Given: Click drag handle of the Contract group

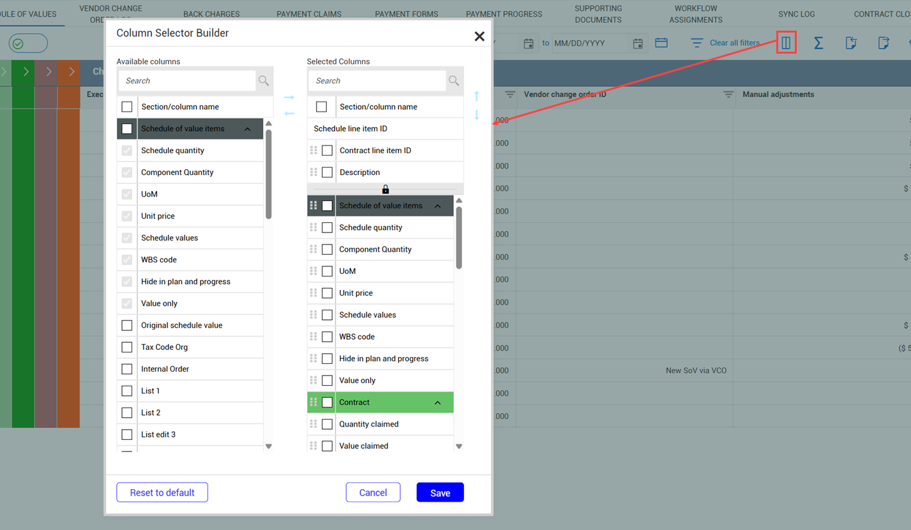Looking at the screenshot, I should [313, 402].
